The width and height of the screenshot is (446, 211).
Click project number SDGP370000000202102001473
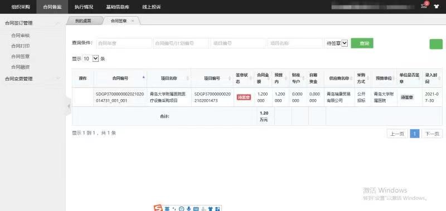[x=212, y=97]
